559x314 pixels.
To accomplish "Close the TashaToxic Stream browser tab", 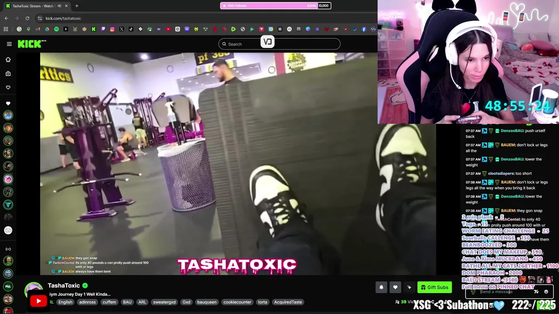I will (x=66, y=6).
